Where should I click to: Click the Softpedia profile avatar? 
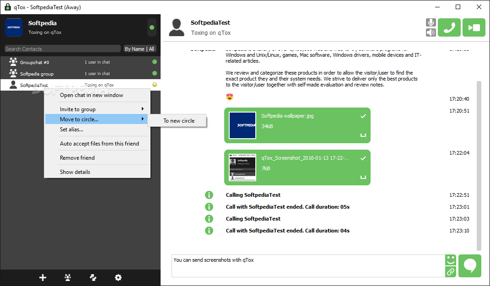(x=14, y=27)
